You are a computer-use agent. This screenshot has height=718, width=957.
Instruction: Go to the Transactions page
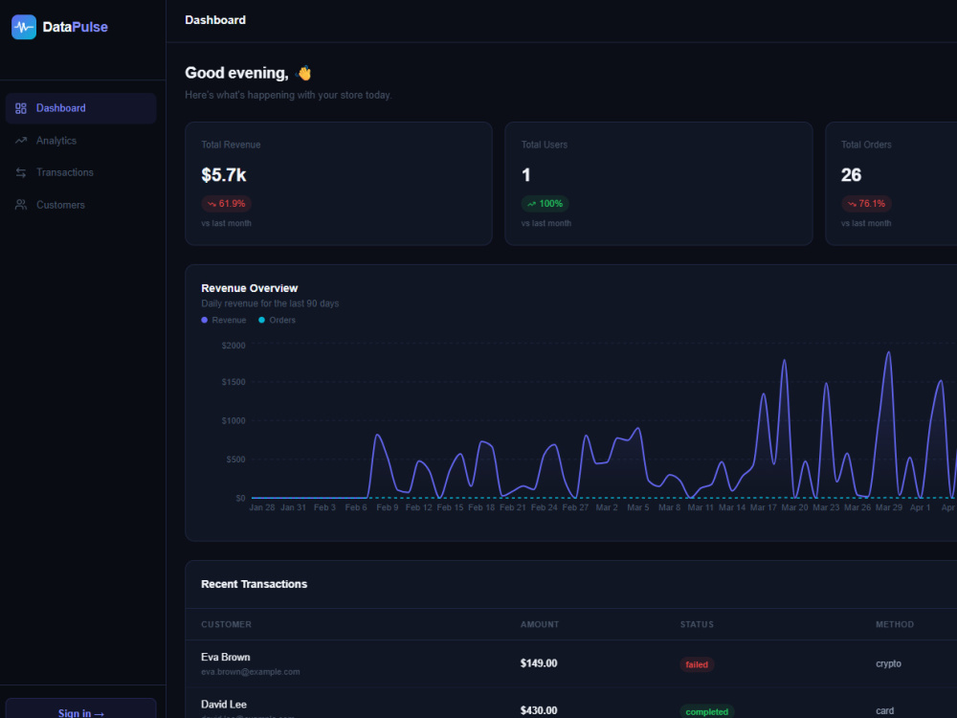tap(80, 172)
